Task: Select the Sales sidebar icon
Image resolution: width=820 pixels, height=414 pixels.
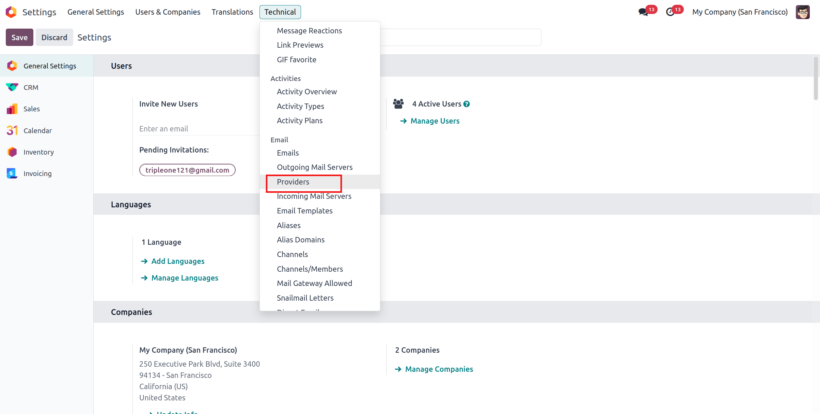Action: coord(12,109)
